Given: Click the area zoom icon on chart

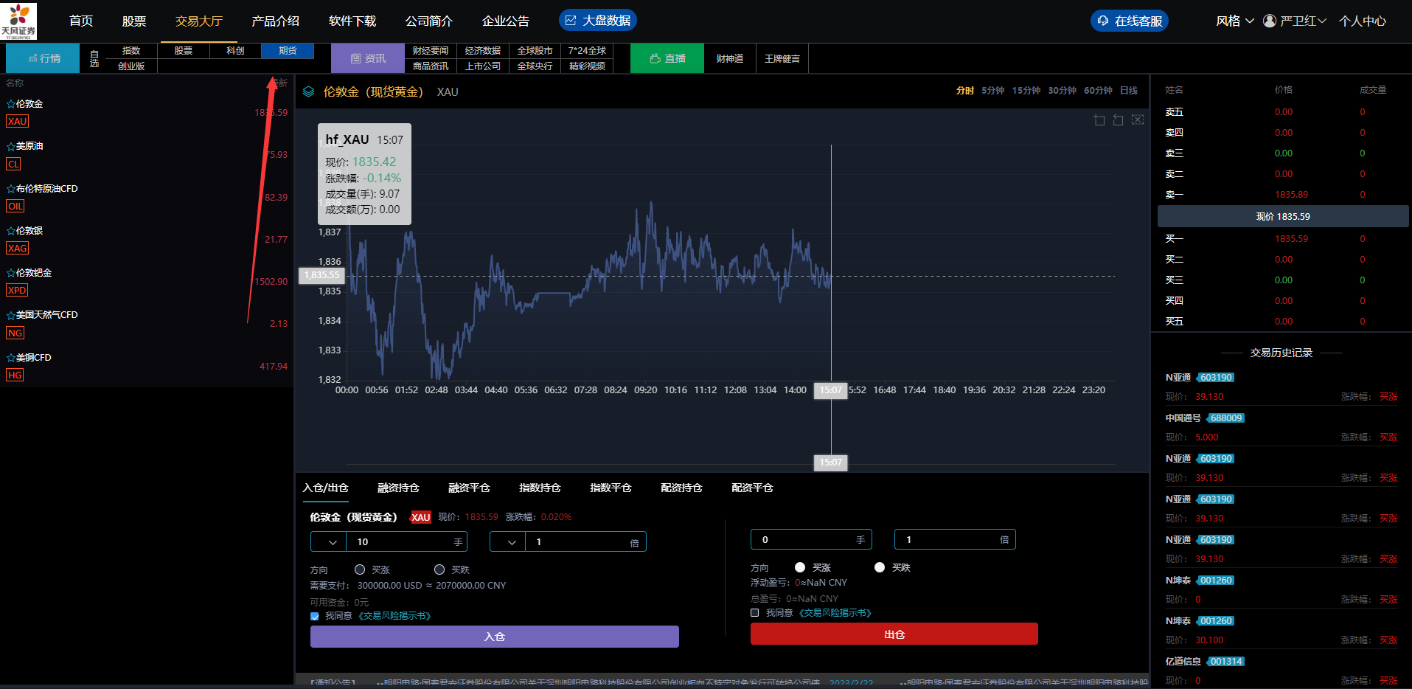Looking at the screenshot, I should point(1099,120).
